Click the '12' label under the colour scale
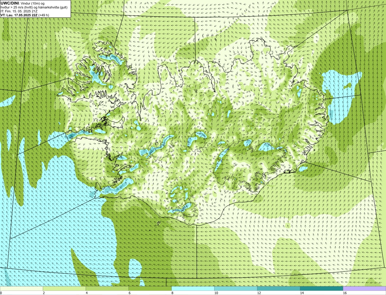 tap(259, 293)
